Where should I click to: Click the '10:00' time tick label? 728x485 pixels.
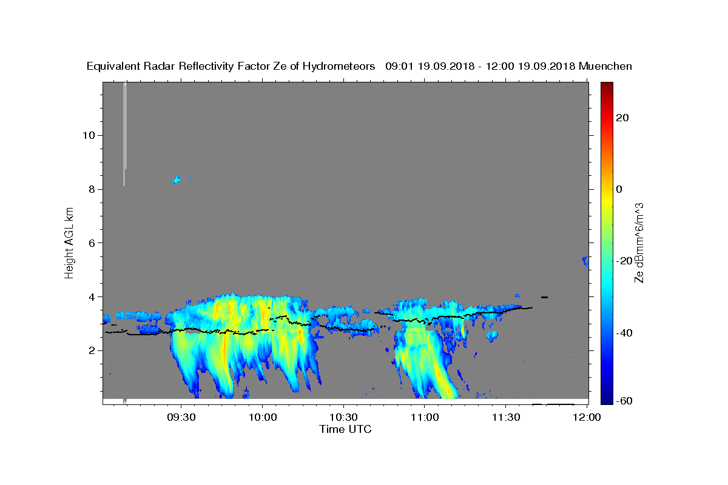(262, 417)
